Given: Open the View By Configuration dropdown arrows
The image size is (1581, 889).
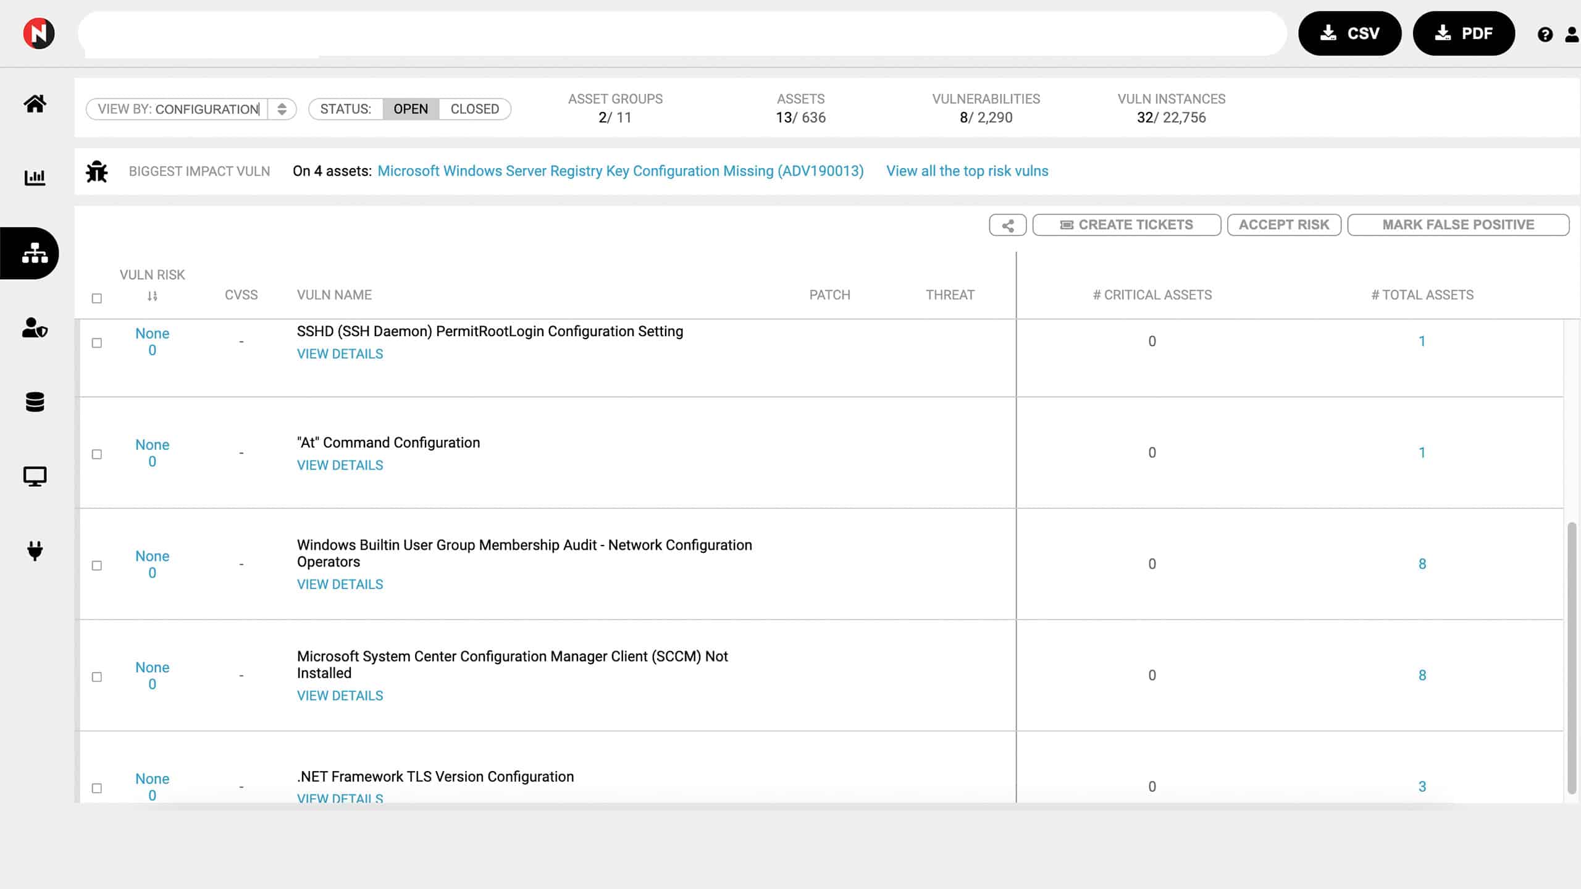Looking at the screenshot, I should click(282, 109).
